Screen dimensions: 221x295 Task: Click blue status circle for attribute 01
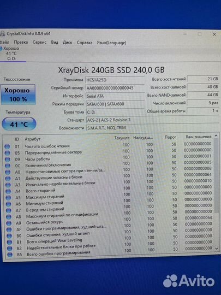click(7, 146)
